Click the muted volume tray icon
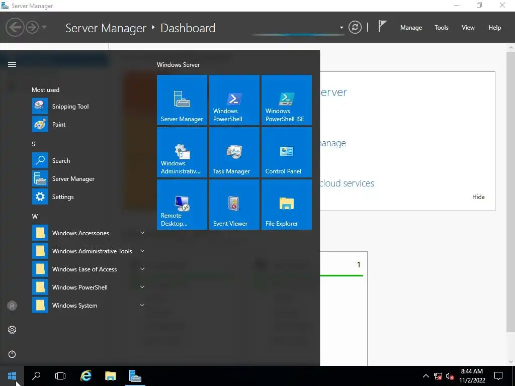This screenshot has height=386, width=515. click(x=450, y=376)
